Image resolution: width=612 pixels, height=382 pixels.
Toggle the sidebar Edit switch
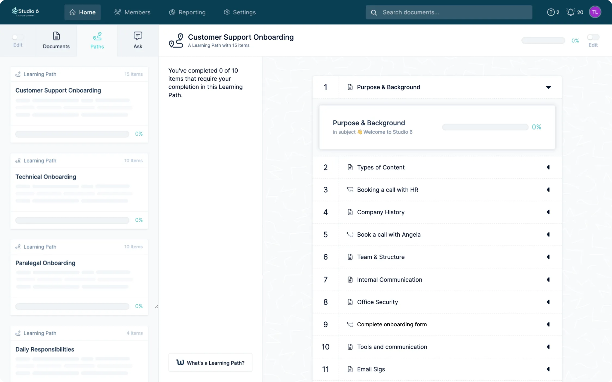[x=18, y=37]
